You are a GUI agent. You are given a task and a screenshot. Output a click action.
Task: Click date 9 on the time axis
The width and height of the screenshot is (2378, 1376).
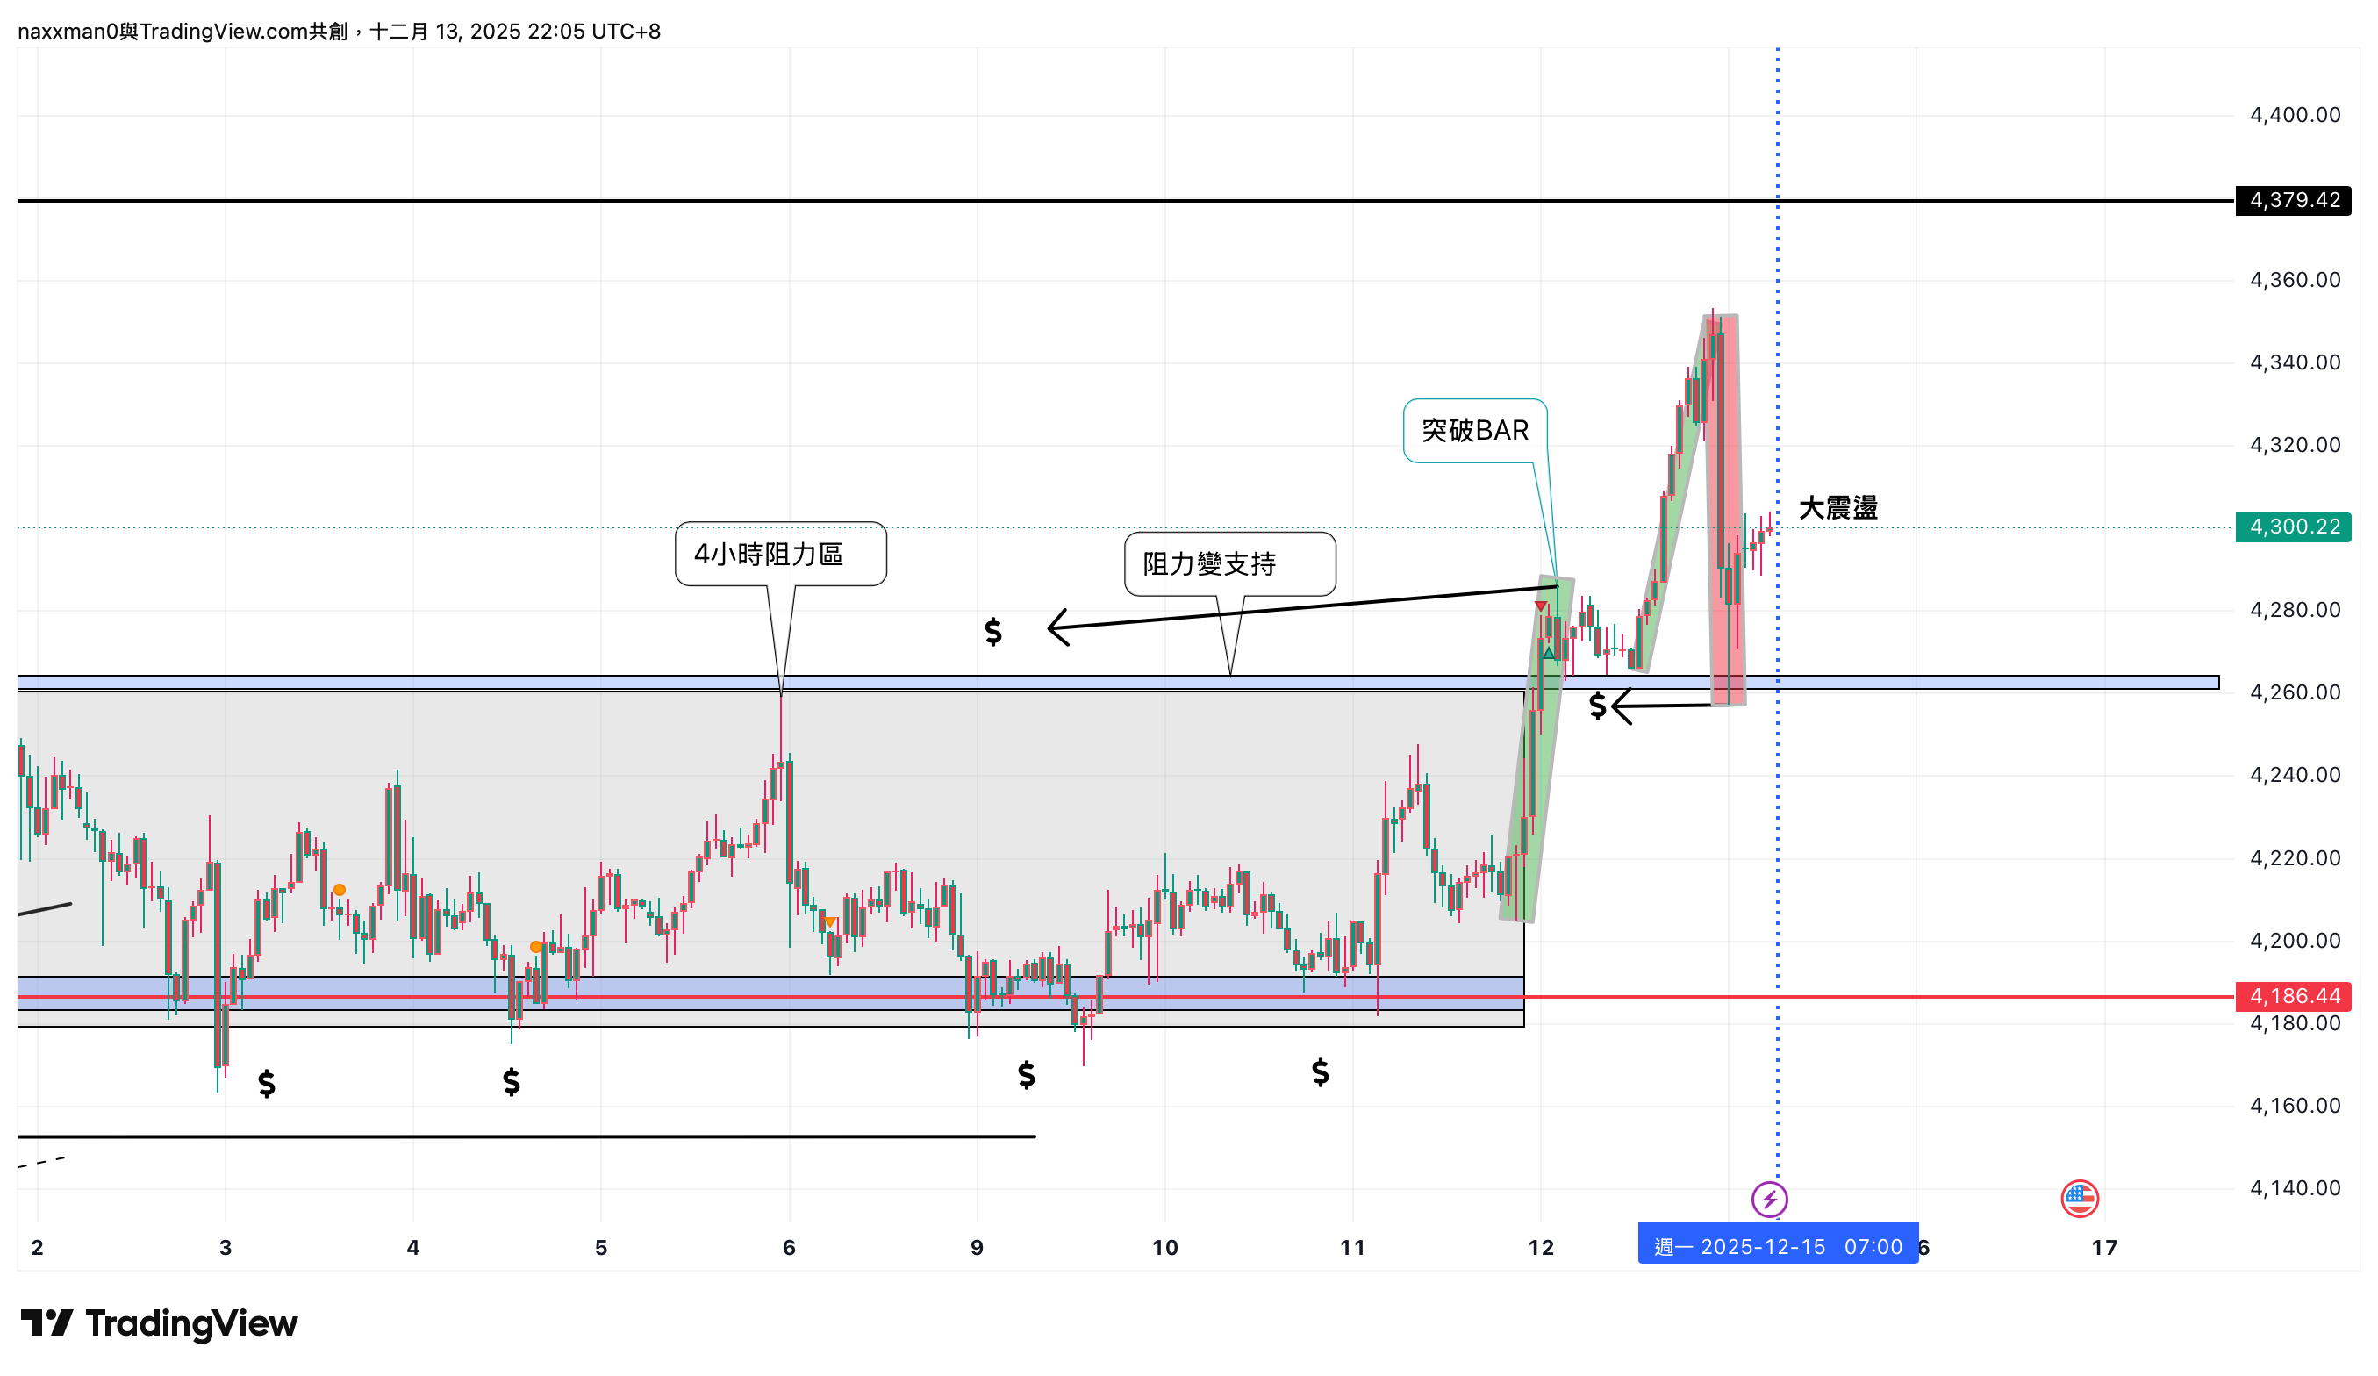(977, 1248)
